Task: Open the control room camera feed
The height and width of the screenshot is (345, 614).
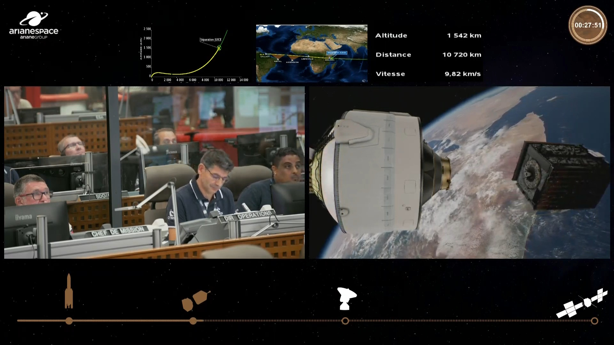Action: pos(154,172)
